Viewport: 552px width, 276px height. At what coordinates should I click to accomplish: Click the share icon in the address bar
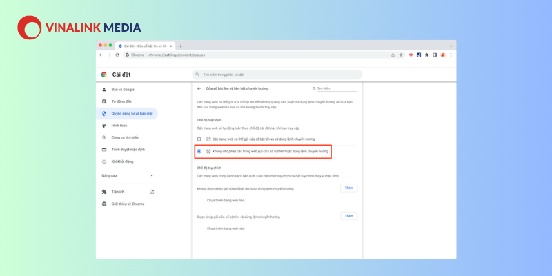coord(393,55)
